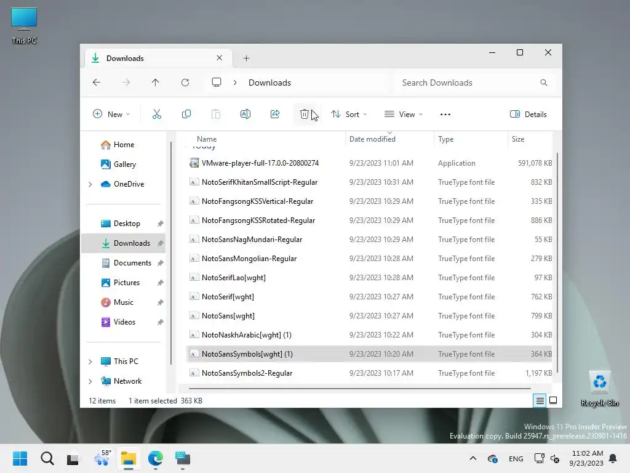Select NotoSansNagMundari-Regular file
The image size is (630, 473).
pyautogui.click(x=370, y=240)
